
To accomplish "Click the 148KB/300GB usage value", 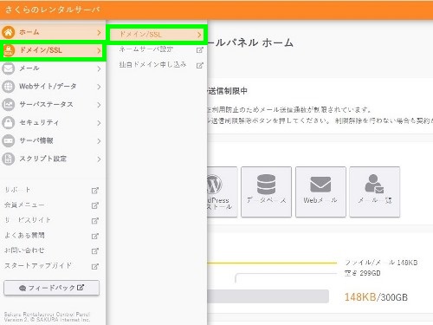I will click(x=376, y=297).
